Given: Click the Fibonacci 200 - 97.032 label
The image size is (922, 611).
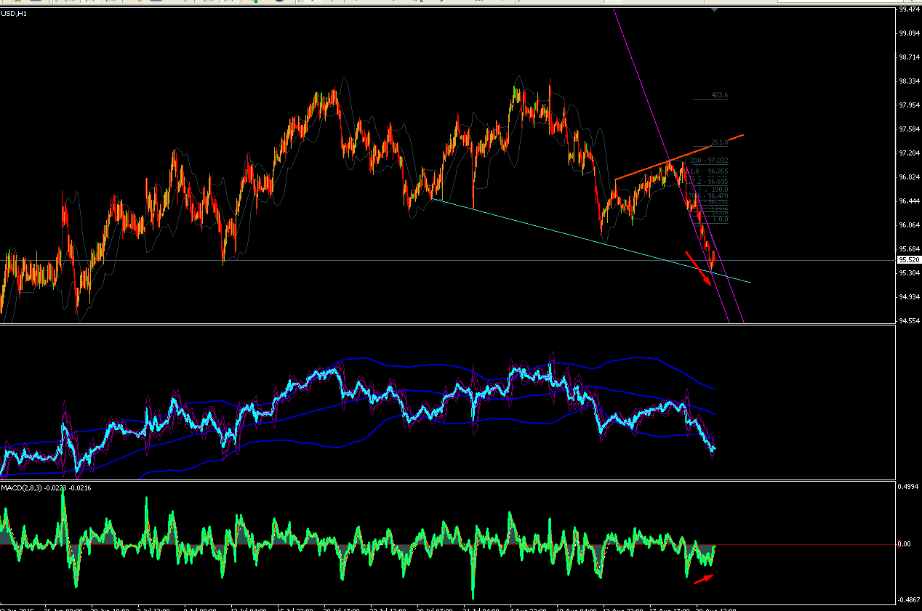Looking at the screenshot, I should click(x=709, y=161).
